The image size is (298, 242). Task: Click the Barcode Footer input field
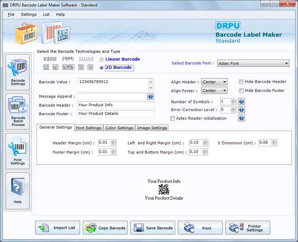(x=116, y=114)
